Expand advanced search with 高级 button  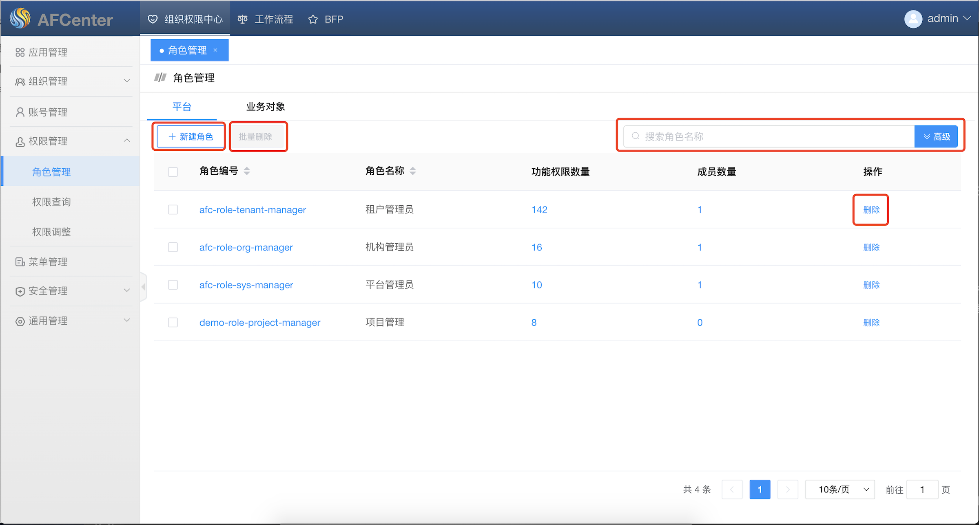pyautogui.click(x=936, y=136)
